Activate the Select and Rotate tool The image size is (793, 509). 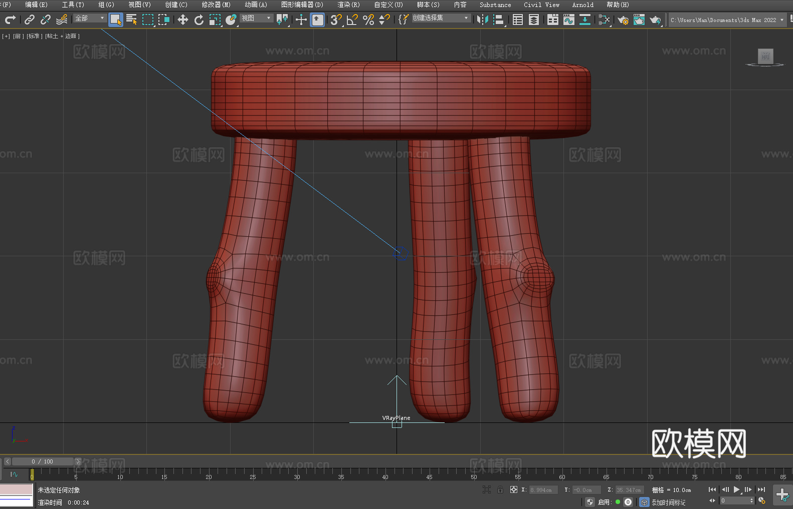199,20
